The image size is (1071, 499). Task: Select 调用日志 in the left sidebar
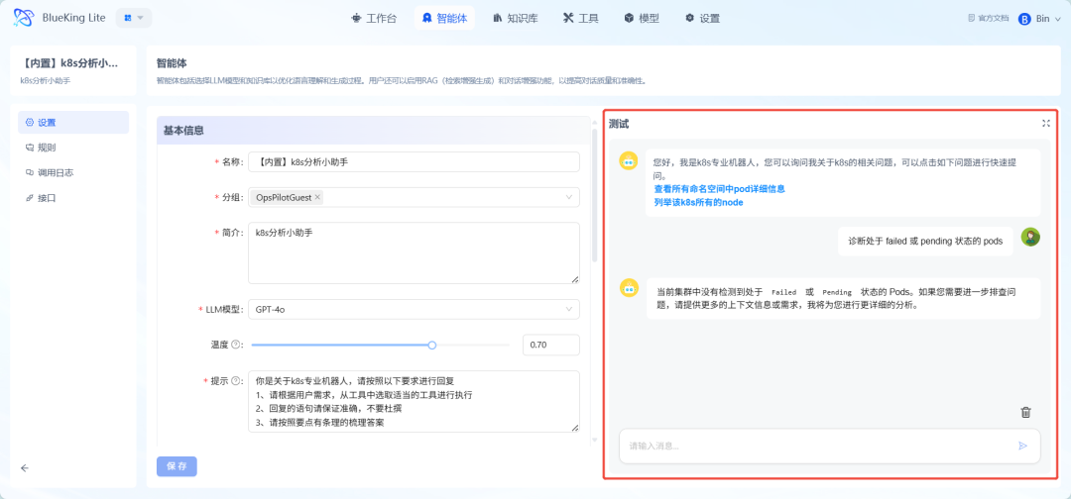(x=55, y=172)
